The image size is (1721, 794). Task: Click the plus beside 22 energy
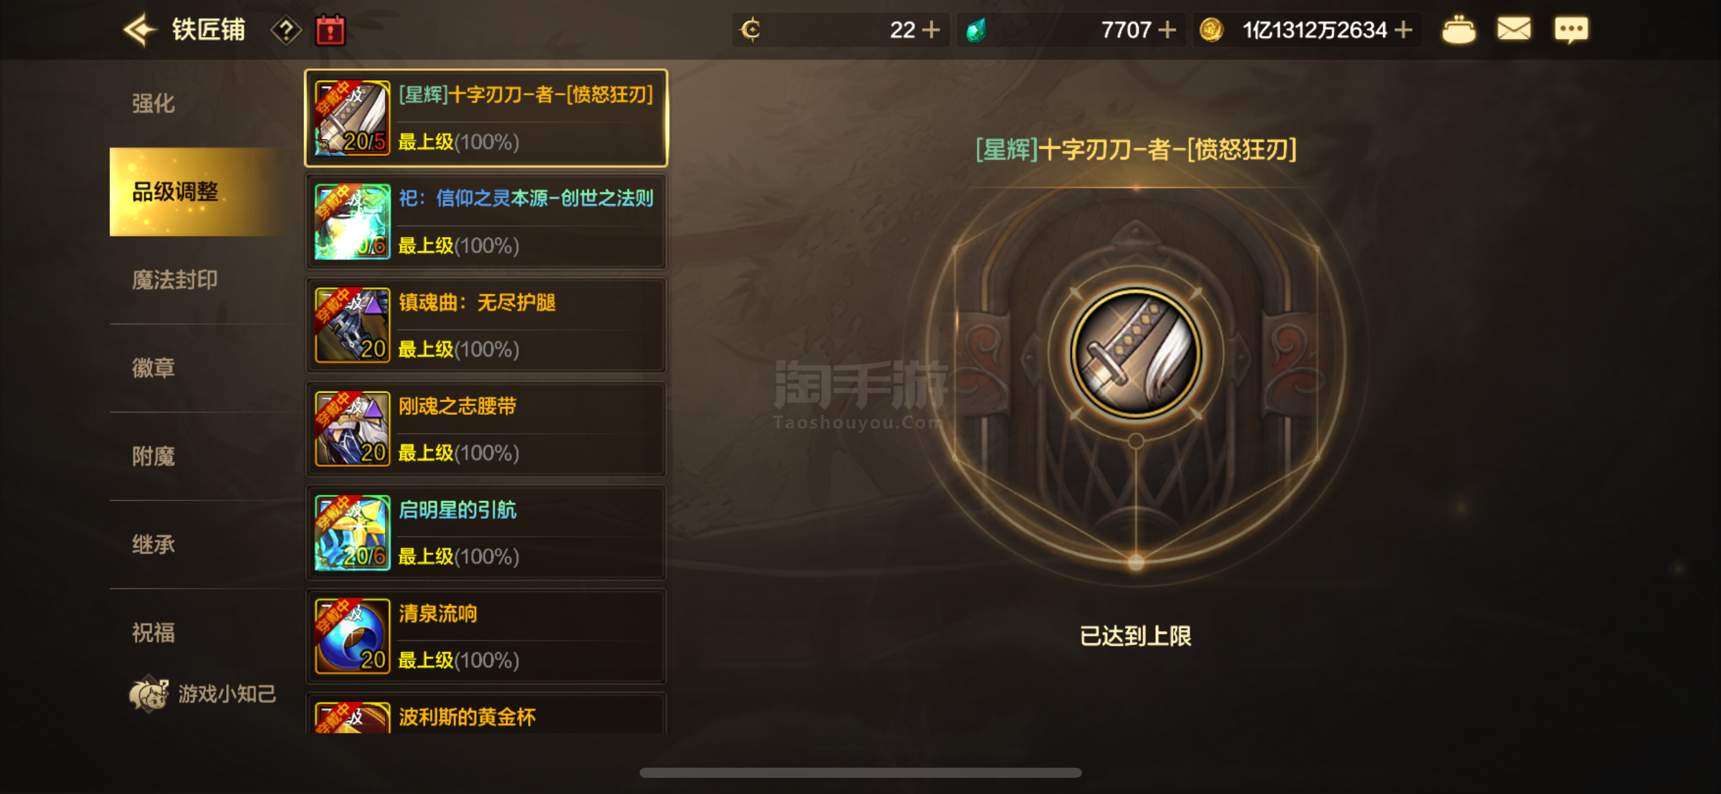pyautogui.click(x=931, y=30)
